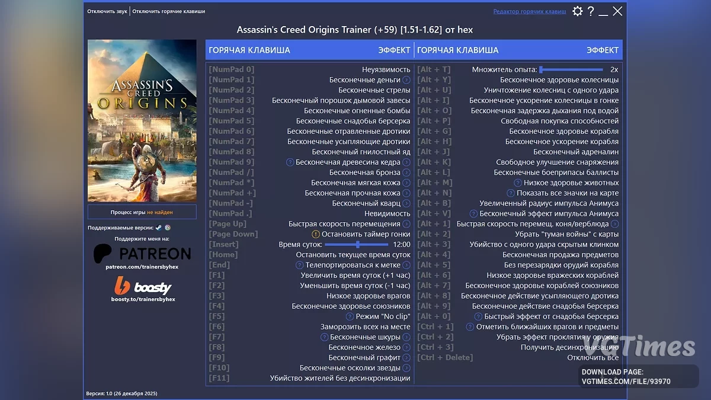
Task: Show help icon for Режим "No clip"
Action: [350, 316]
